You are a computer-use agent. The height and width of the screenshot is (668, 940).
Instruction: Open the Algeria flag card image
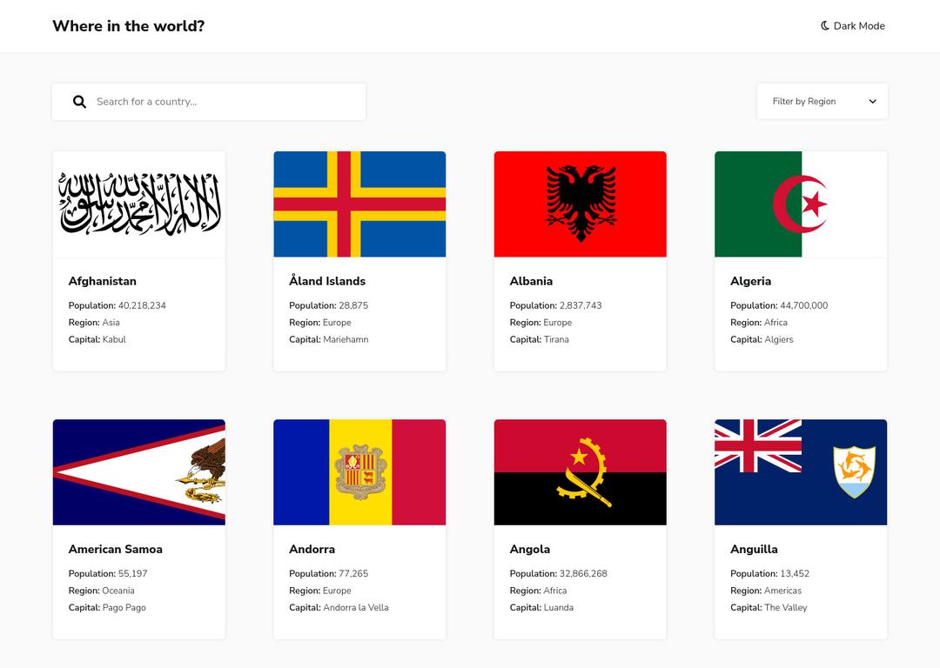[x=801, y=204]
